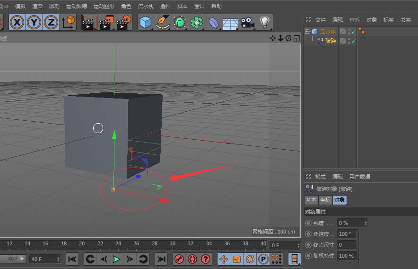
Task: Open object manager 文件 menu
Action: coord(321,20)
